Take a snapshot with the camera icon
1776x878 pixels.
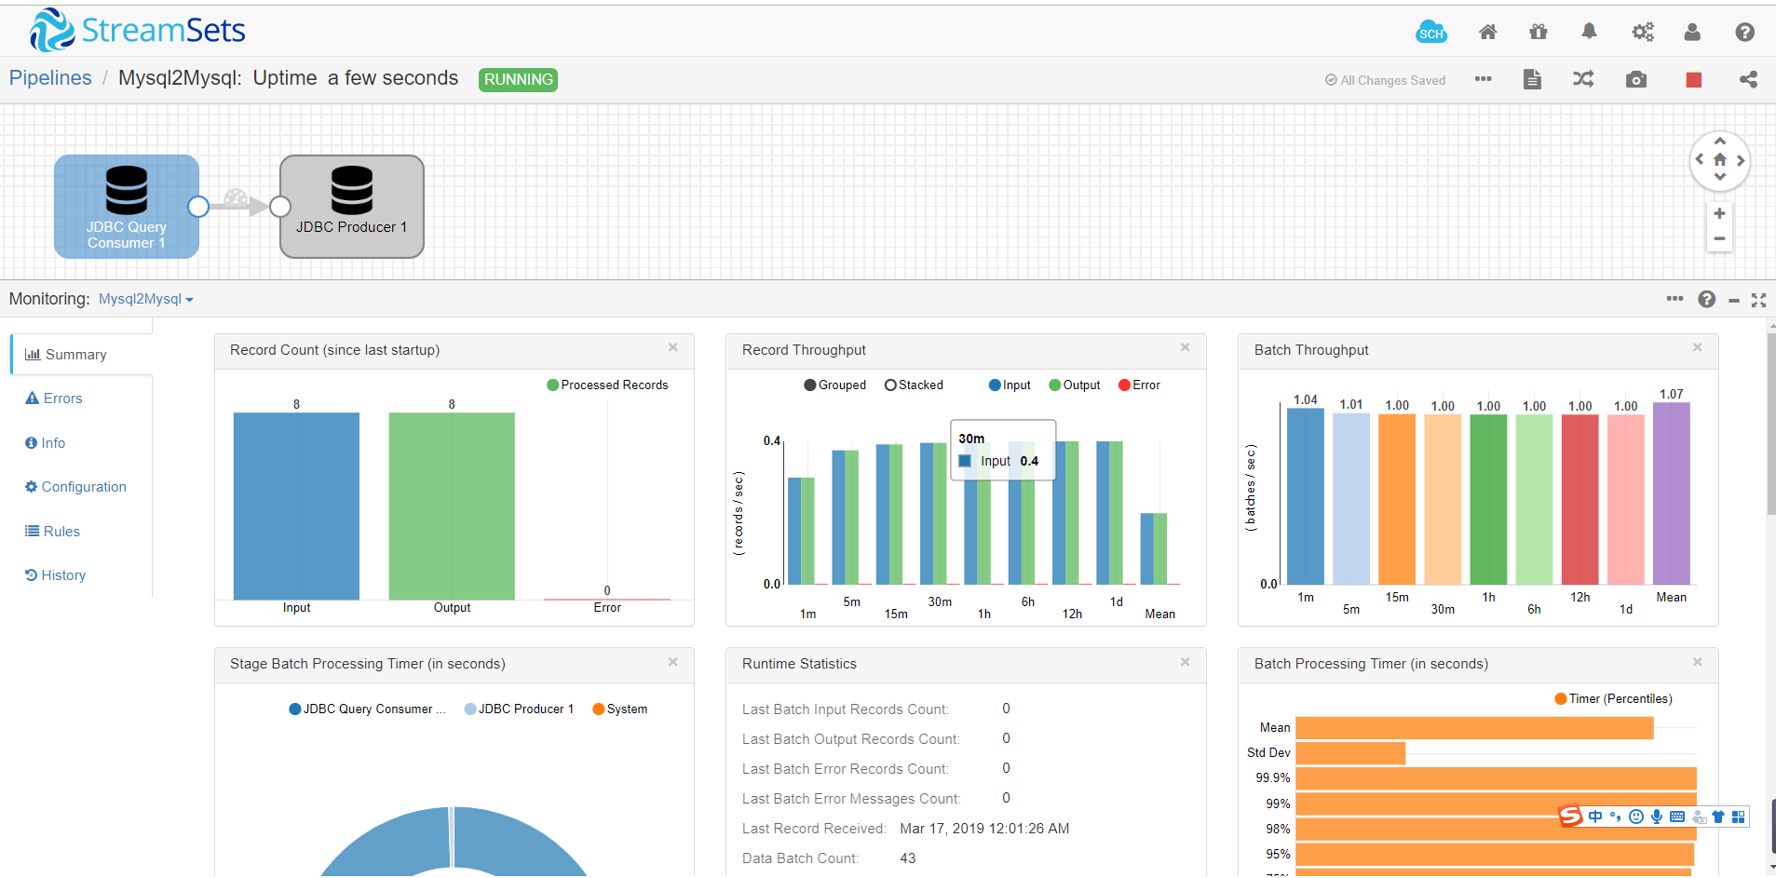1637,79
